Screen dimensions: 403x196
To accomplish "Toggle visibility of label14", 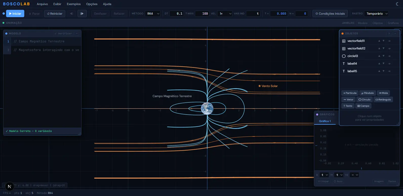I will (x=389, y=64).
